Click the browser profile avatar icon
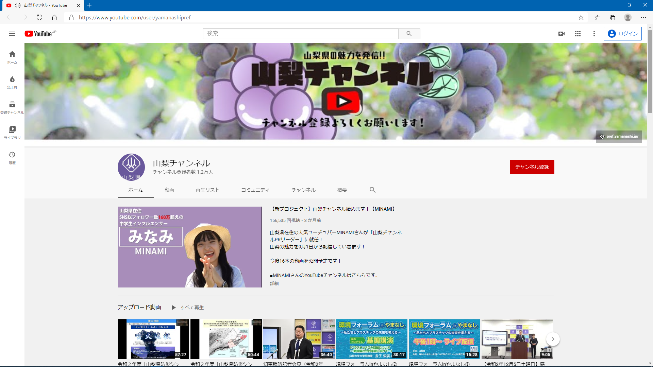 [628, 17]
